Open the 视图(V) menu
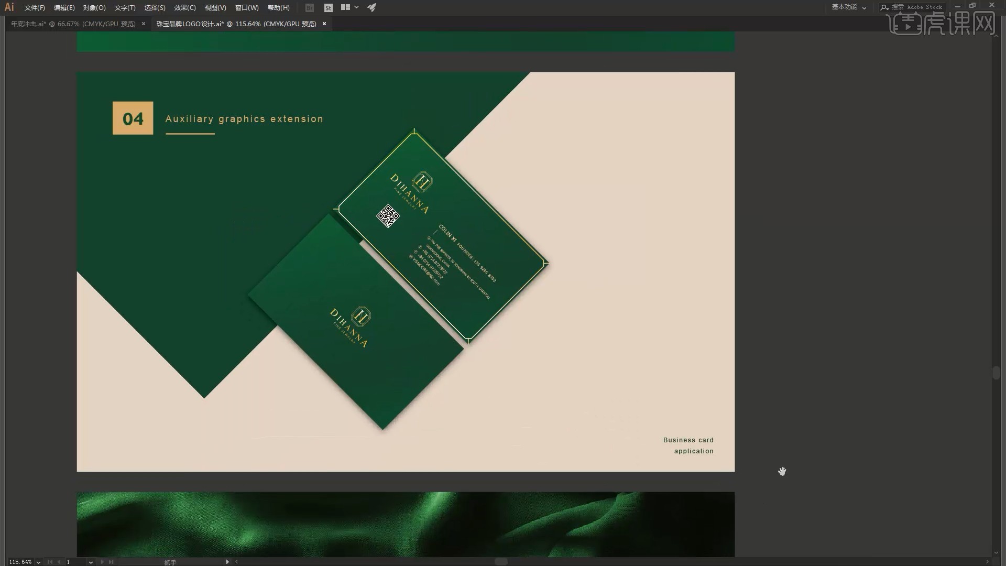Viewport: 1006px width, 566px height. (x=215, y=8)
